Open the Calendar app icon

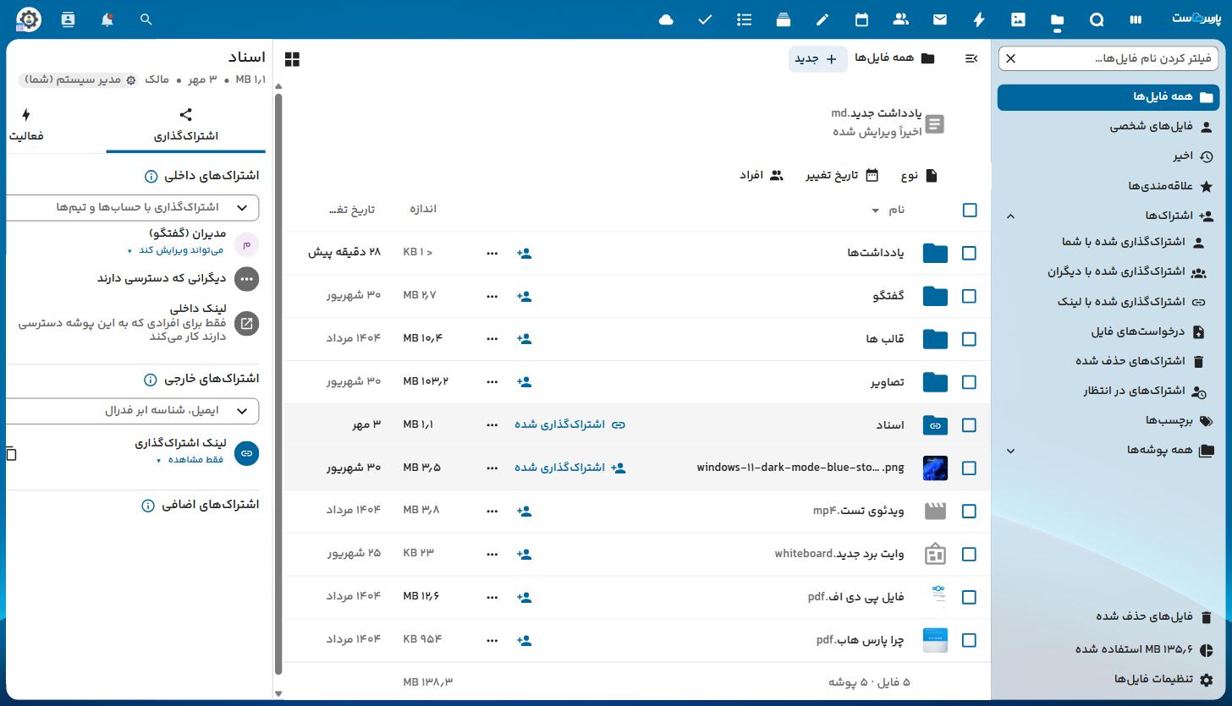pyautogui.click(x=861, y=19)
